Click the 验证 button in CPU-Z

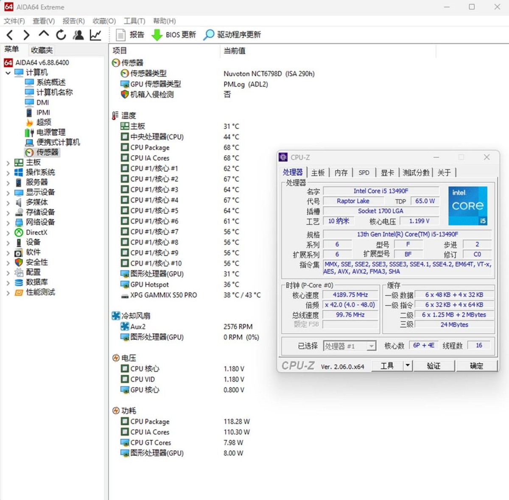(x=434, y=365)
